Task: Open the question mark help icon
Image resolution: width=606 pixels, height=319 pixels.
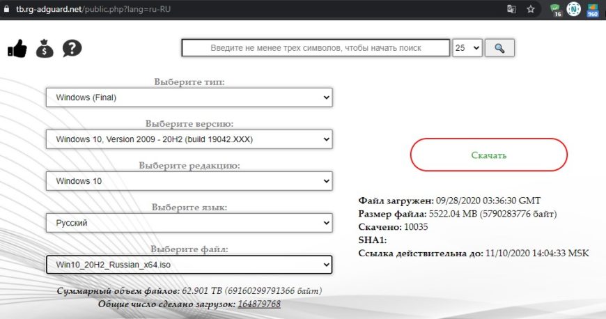Action: click(72, 49)
